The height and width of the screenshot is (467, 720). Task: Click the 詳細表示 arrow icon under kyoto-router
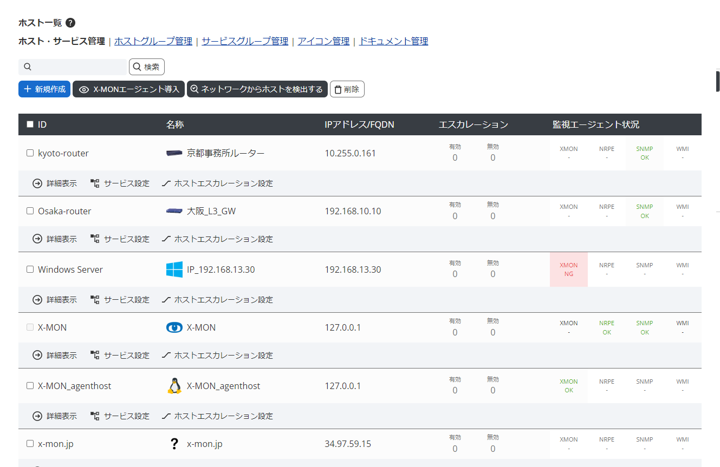pyautogui.click(x=37, y=183)
